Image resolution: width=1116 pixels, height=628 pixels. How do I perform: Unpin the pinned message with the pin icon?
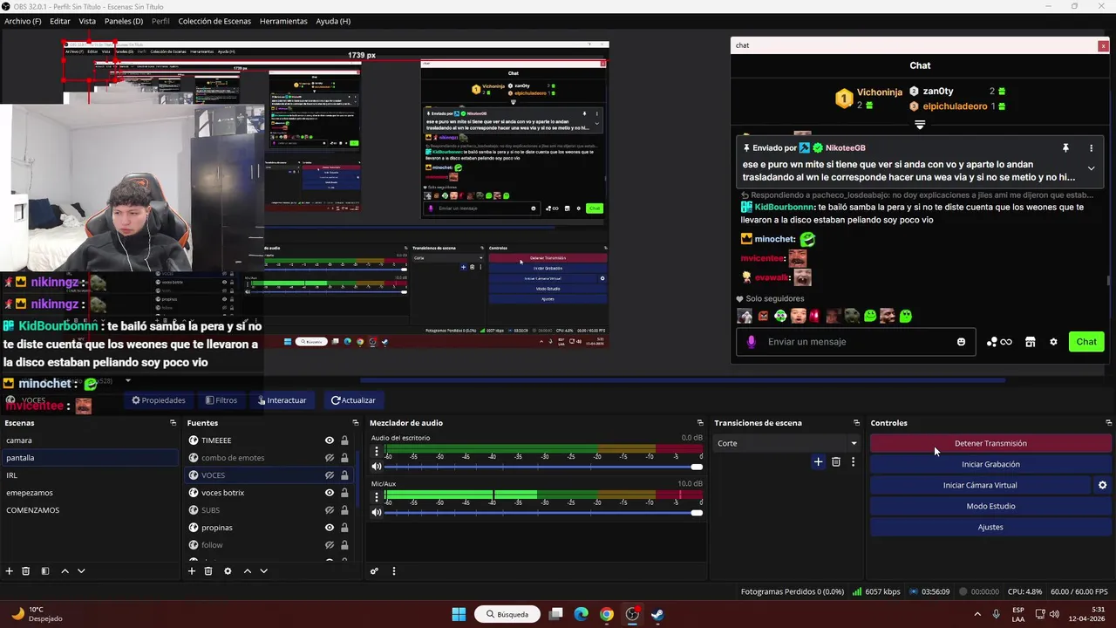coord(1065,148)
